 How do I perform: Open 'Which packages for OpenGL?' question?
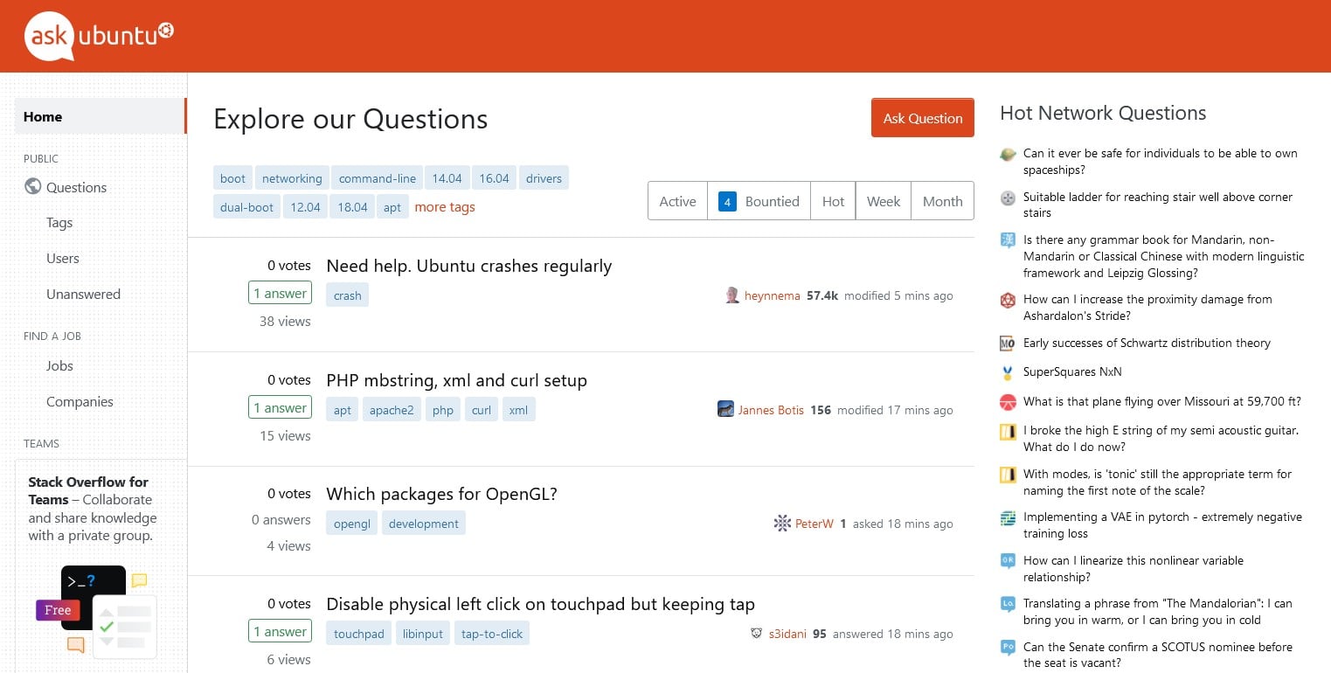(441, 494)
